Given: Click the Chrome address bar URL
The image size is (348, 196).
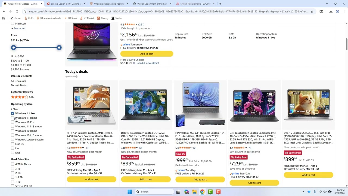Looking at the screenshot, I should pyautogui.click(x=168, y=11).
